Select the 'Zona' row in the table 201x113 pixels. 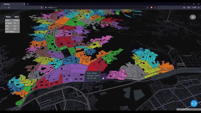coord(12,20)
